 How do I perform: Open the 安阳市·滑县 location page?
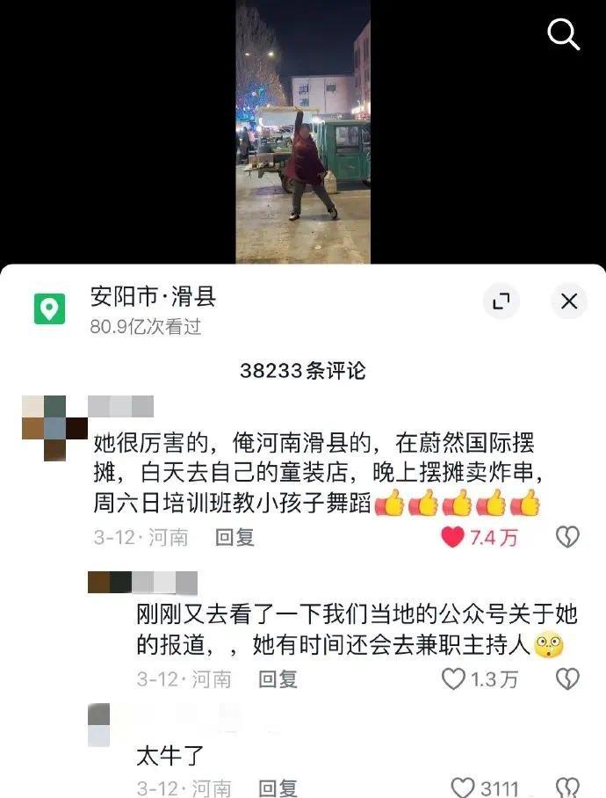(x=153, y=296)
